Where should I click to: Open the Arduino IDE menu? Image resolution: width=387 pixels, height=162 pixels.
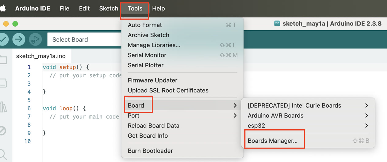pyautogui.click(x=33, y=8)
